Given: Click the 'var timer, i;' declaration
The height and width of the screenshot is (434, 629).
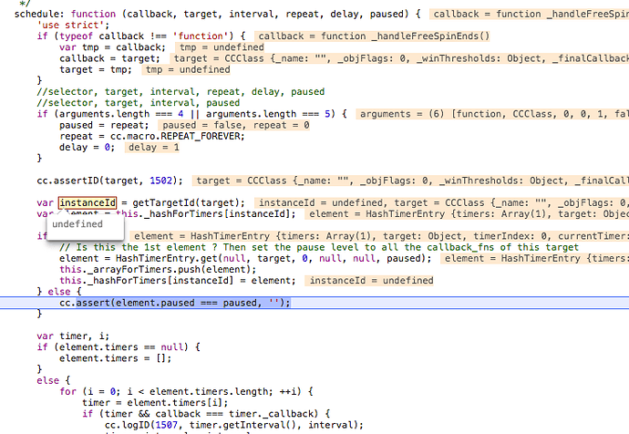Looking at the screenshot, I should (x=73, y=336).
